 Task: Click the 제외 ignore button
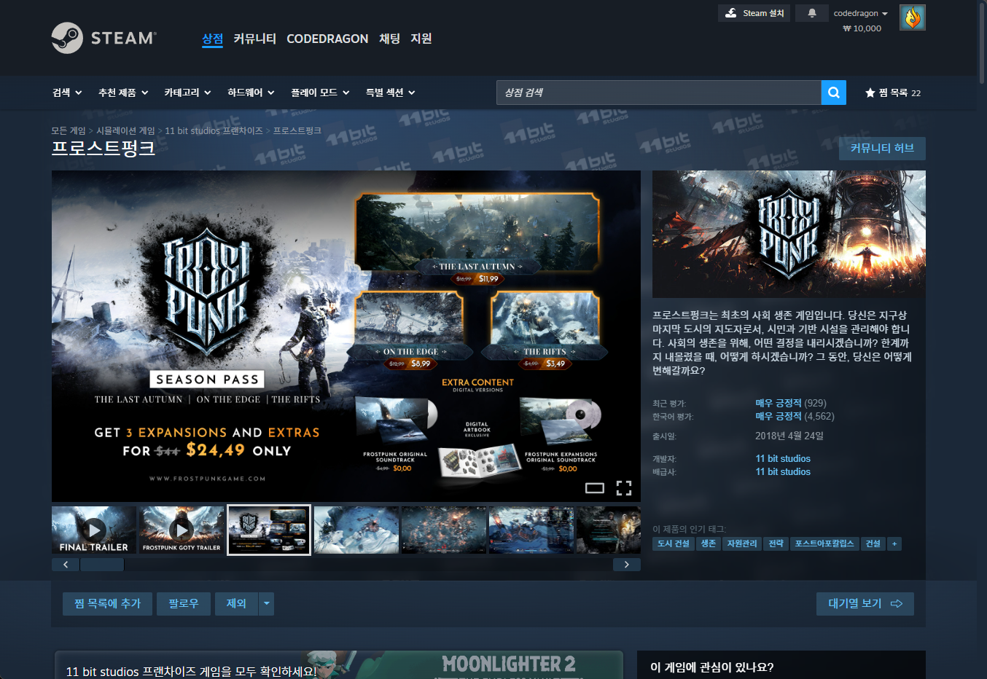[x=236, y=603]
